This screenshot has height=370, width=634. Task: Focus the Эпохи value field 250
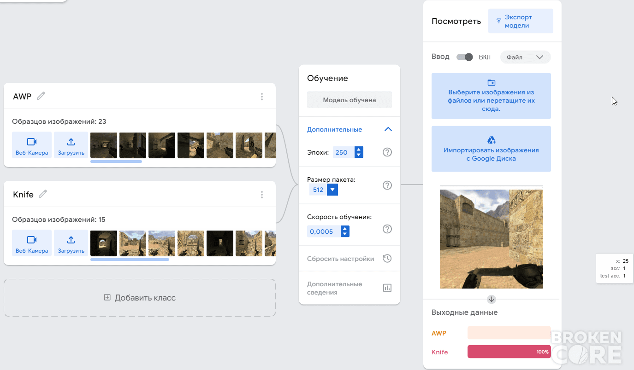click(343, 152)
